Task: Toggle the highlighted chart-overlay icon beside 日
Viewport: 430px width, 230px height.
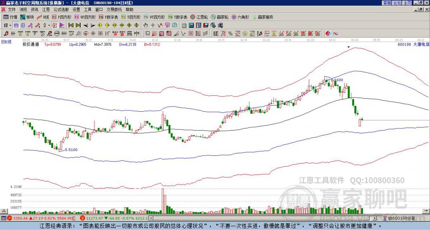Action: pyautogui.click(x=16, y=25)
